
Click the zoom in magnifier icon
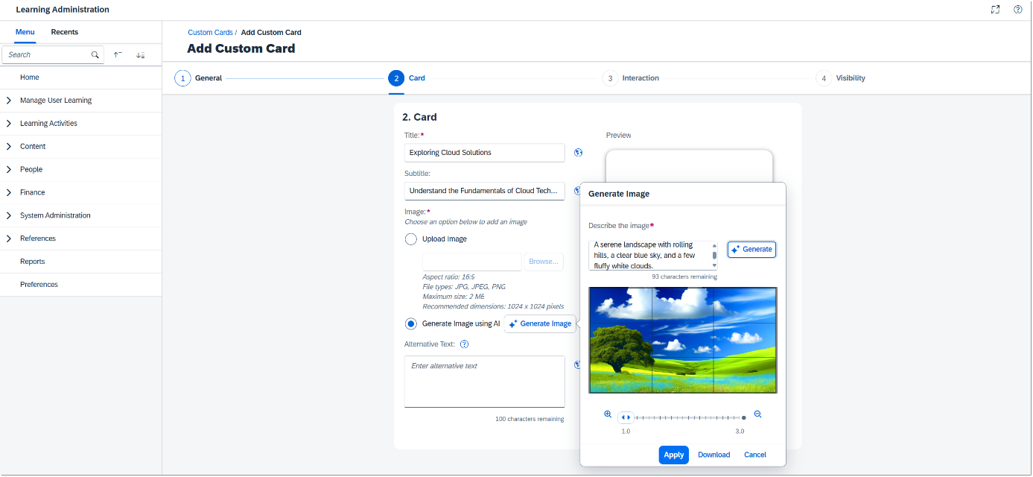[608, 414]
